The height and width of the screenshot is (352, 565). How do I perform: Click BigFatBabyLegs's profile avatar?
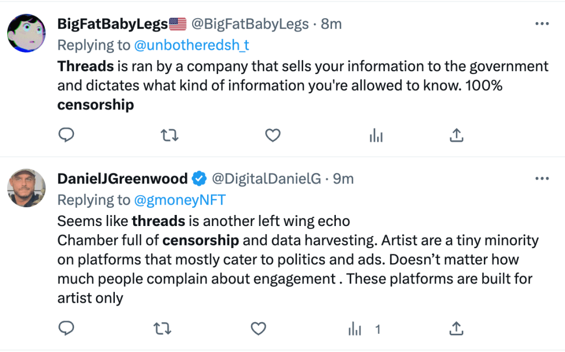(27, 34)
